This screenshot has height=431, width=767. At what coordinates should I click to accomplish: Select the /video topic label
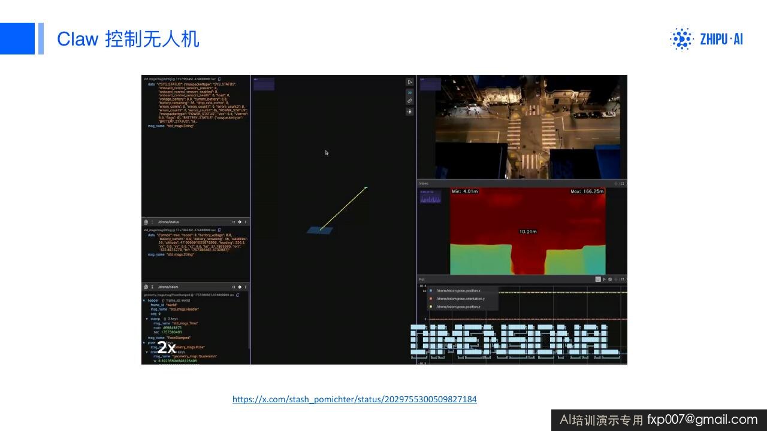coord(424,183)
